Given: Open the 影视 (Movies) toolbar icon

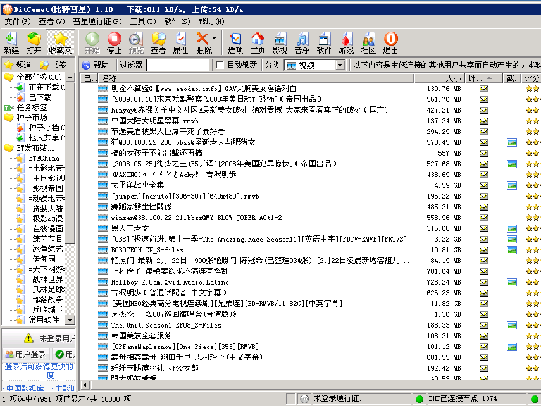Looking at the screenshot, I should (280, 43).
